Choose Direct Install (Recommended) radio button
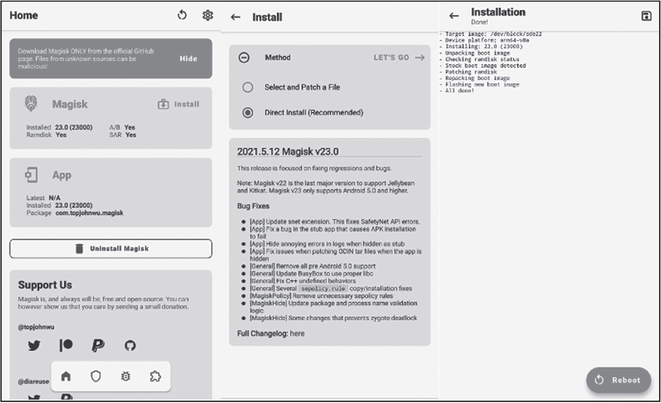Screen dimensions: 661x403 point(248,113)
